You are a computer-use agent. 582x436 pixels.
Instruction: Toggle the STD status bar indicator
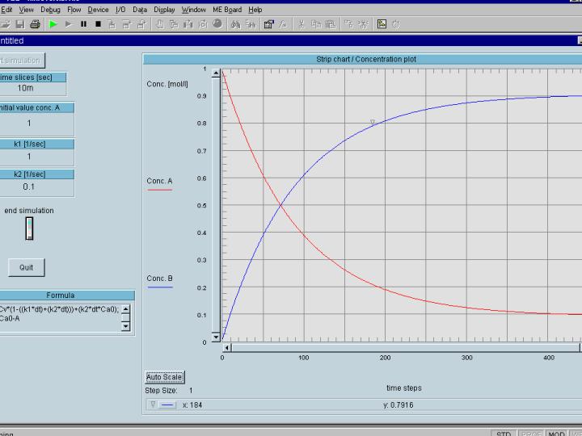coord(504,434)
